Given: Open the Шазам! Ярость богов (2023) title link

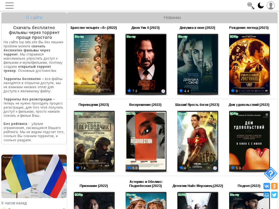Looking at the screenshot, I should pyautogui.click(x=197, y=105).
